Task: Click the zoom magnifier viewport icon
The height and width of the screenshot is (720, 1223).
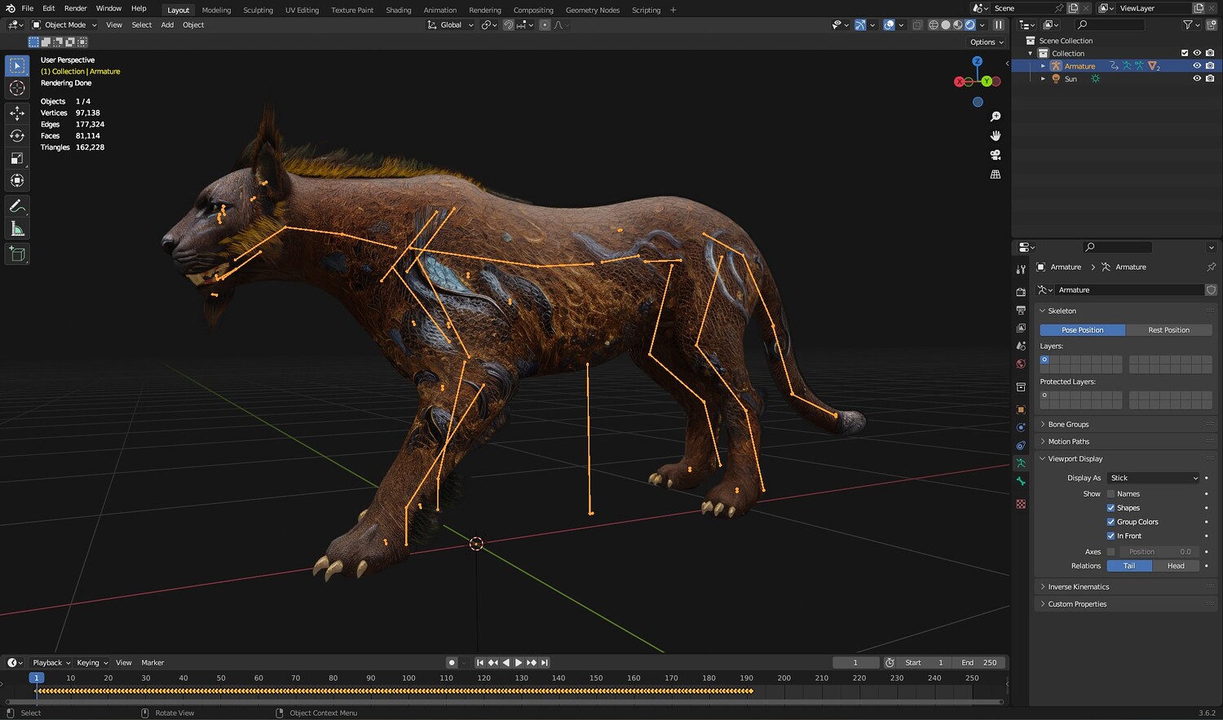Action: pos(996,117)
